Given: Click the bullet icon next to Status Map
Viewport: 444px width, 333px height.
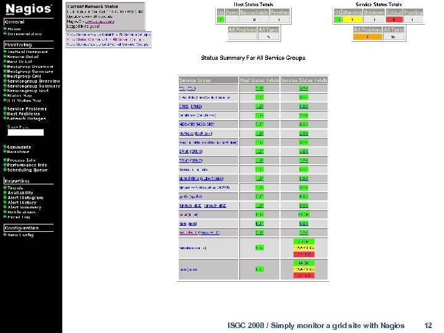Looking at the screenshot, I should (x=5, y=96).
